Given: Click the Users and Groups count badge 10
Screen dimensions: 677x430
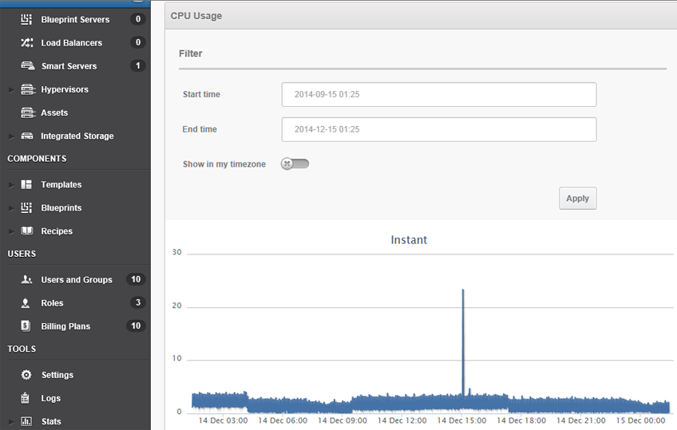Looking at the screenshot, I should coord(136,279).
